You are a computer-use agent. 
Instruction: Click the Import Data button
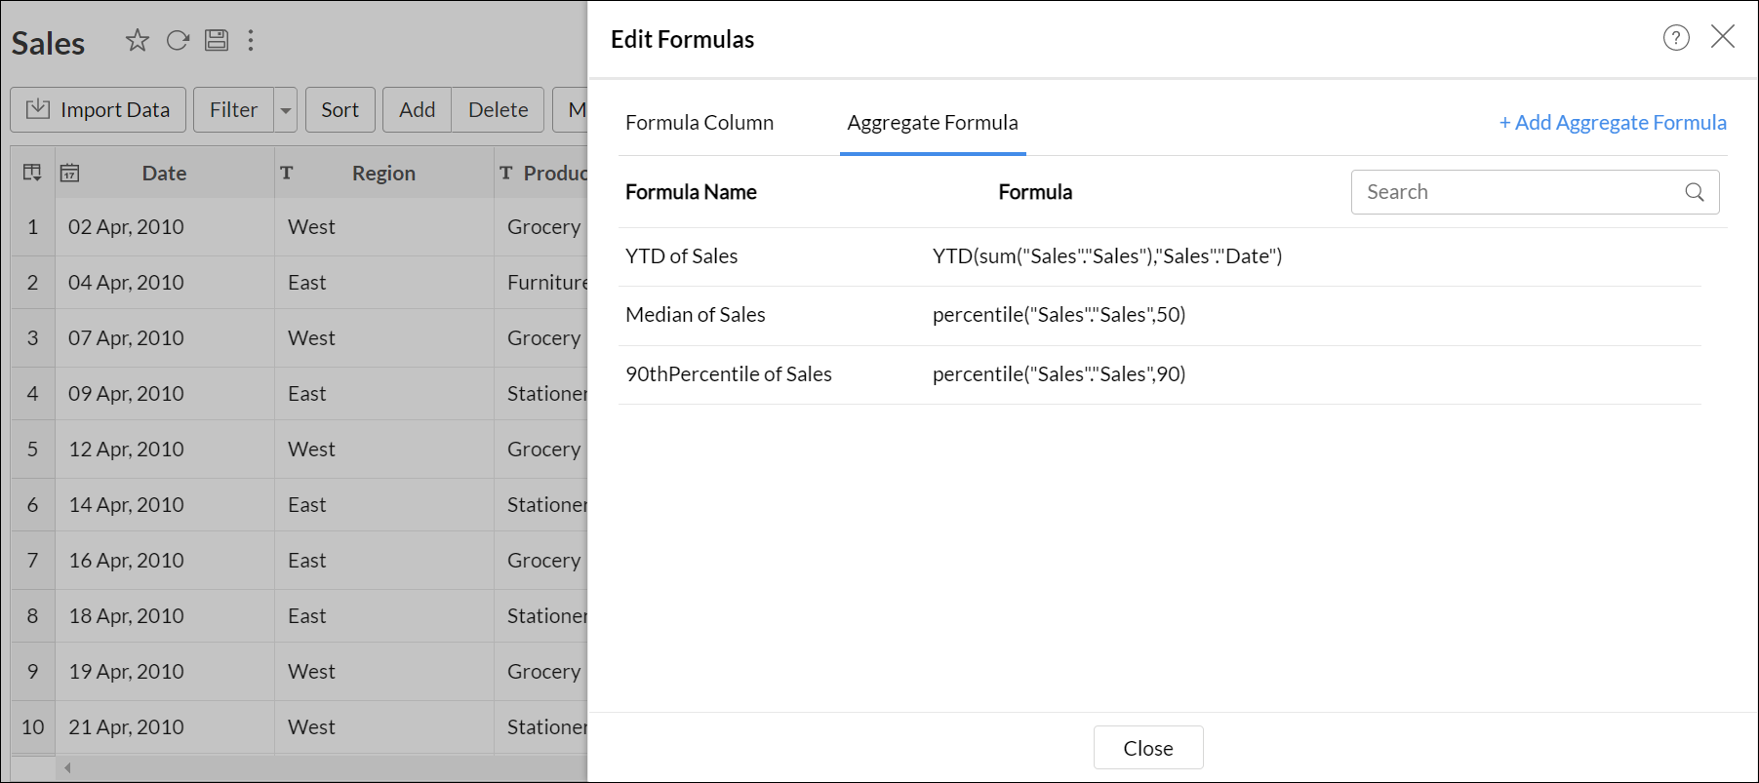click(x=98, y=110)
